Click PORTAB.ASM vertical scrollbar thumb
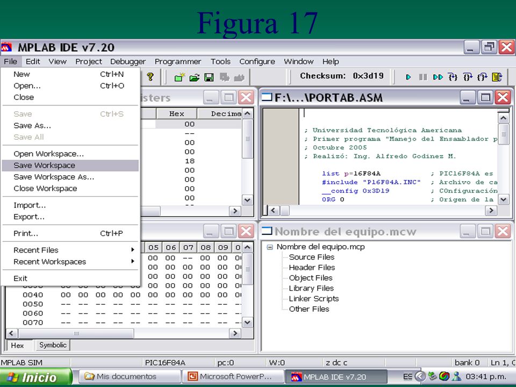 (504, 134)
